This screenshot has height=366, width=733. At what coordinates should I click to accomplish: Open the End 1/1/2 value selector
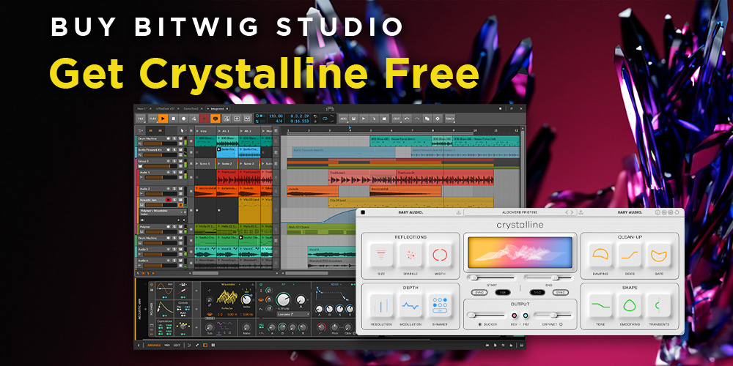537,292
